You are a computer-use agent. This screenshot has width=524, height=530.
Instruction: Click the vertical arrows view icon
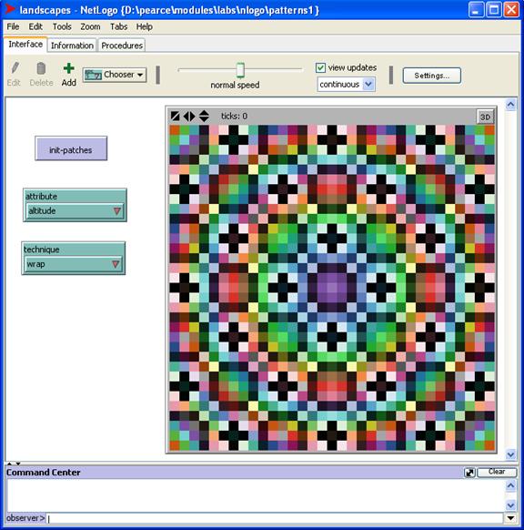(204, 116)
